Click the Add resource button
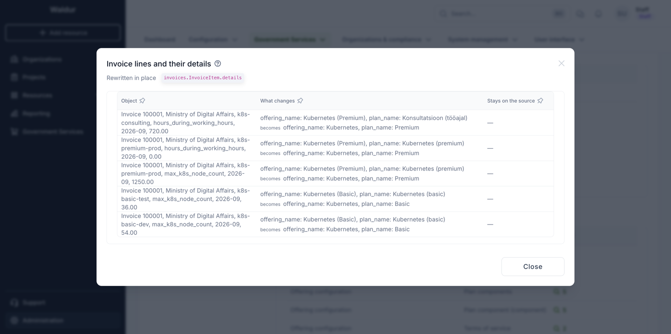671x334 pixels. pos(63,33)
